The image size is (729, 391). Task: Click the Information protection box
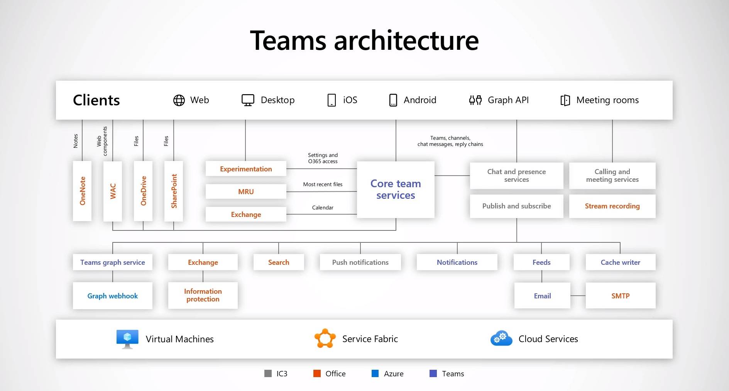[203, 295]
